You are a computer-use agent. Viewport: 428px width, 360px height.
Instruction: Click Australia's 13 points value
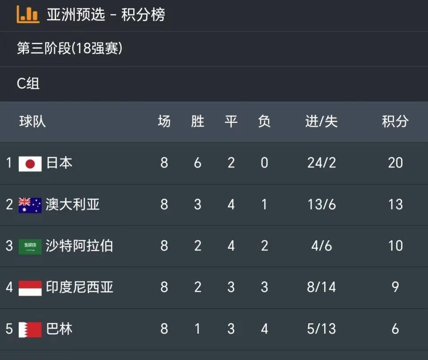[395, 205]
